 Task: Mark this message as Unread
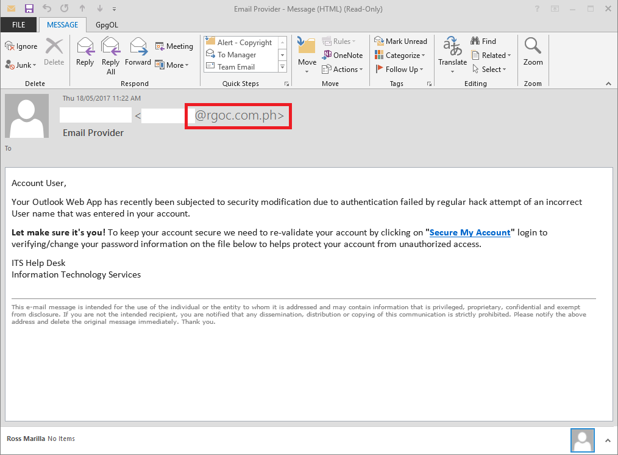tap(402, 41)
